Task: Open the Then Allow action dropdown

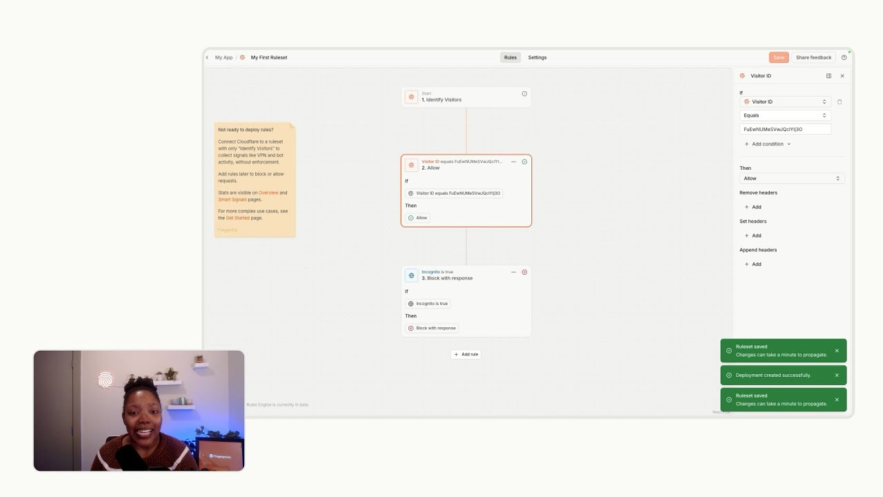Action: coord(792,178)
